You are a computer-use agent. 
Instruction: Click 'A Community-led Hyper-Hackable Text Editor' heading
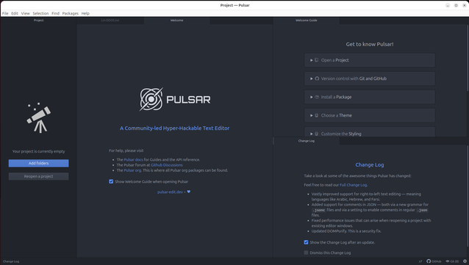175,128
